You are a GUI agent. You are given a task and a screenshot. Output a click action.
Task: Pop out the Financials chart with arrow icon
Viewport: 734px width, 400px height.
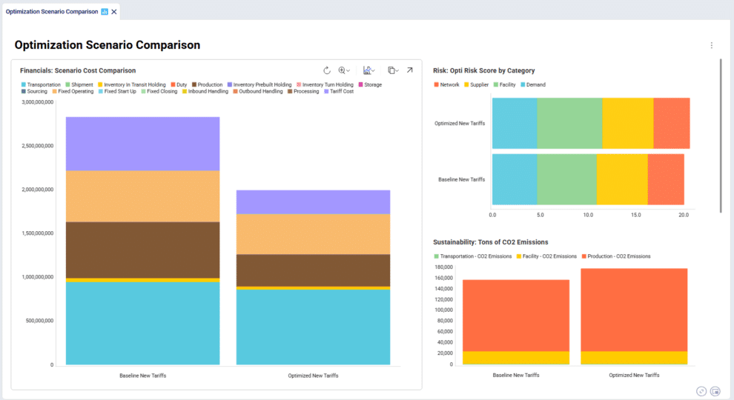click(409, 70)
